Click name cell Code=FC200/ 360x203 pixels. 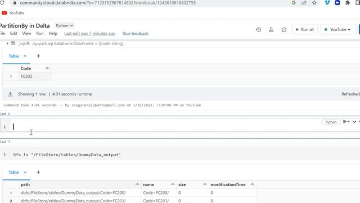(159, 193)
